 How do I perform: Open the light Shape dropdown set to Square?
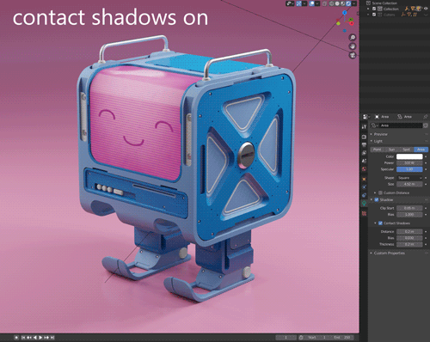[409, 178]
